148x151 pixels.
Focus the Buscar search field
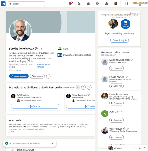(26, 4)
